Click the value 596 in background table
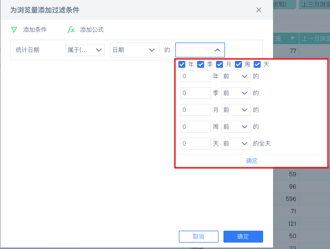This screenshot has height=249, width=330. pos(291,199)
